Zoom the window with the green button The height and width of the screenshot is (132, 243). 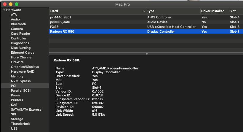[x=17, y=4]
